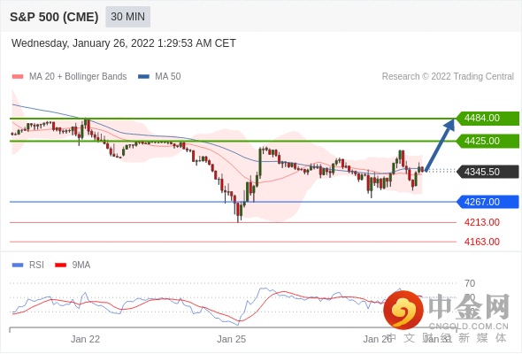Click the 4163.00 red support level
The width and height of the screenshot is (522, 354).
coord(482,242)
